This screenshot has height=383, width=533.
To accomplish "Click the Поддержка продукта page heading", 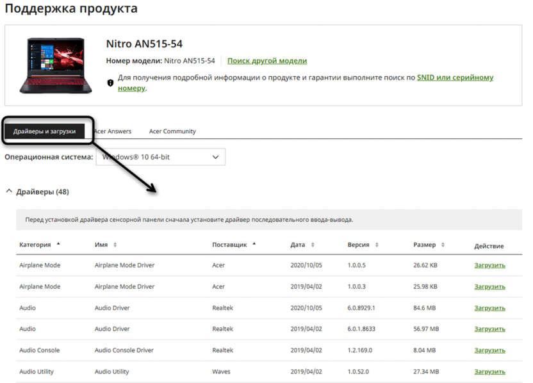I will pyautogui.click(x=71, y=8).
